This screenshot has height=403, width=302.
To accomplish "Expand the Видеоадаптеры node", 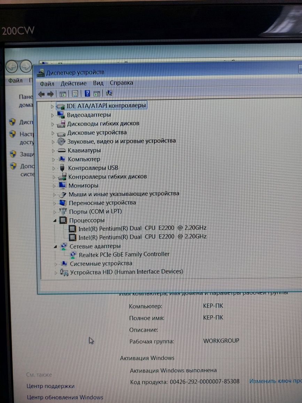I will tap(52, 115).
